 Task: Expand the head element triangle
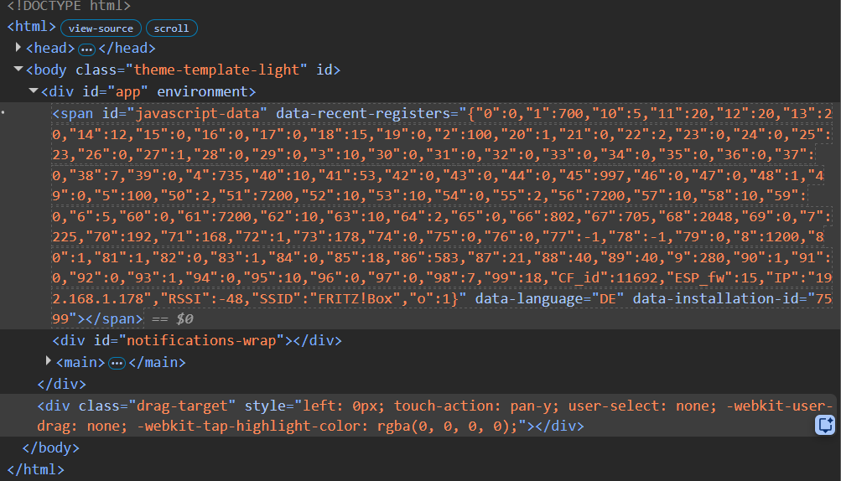pyautogui.click(x=18, y=48)
